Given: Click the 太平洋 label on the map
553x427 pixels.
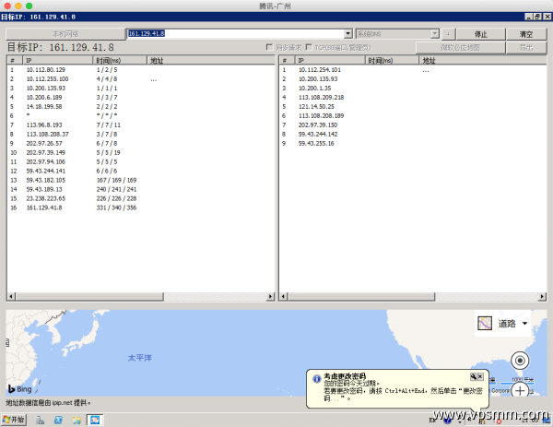Looking at the screenshot, I should (140, 358).
